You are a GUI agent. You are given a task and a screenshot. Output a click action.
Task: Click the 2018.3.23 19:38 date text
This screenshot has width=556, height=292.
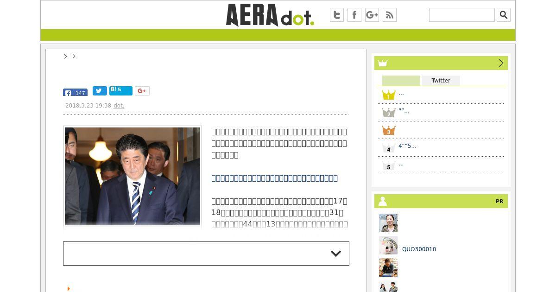point(88,106)
